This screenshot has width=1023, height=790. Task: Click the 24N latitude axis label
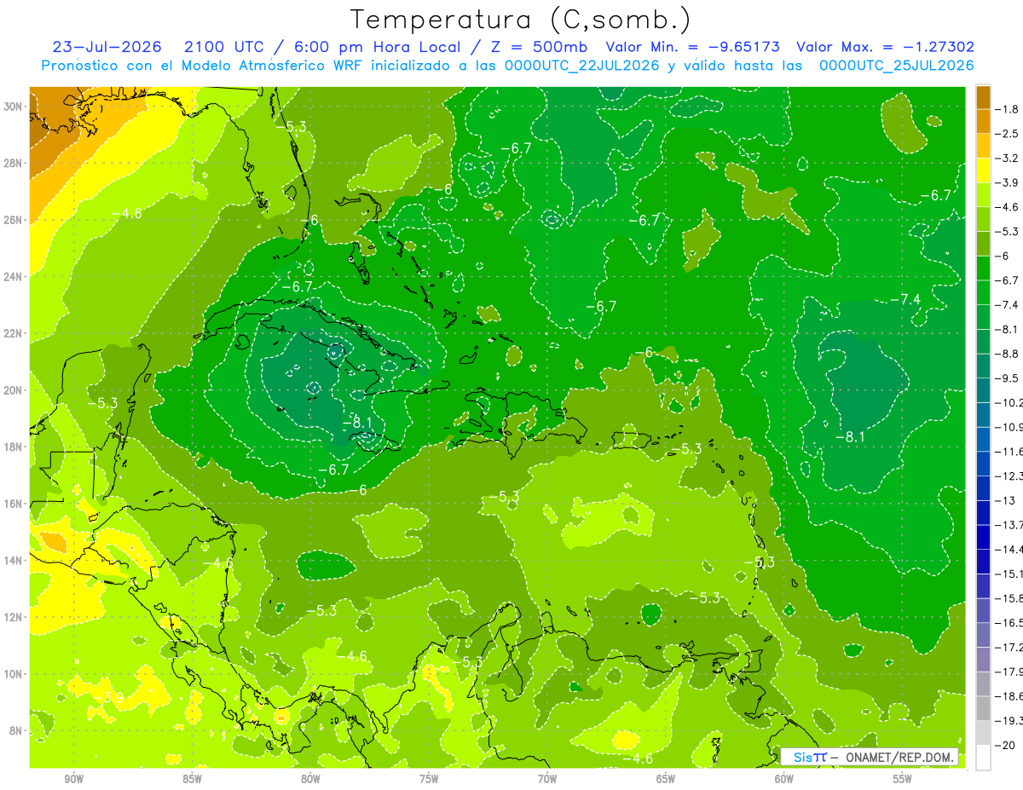14,276
